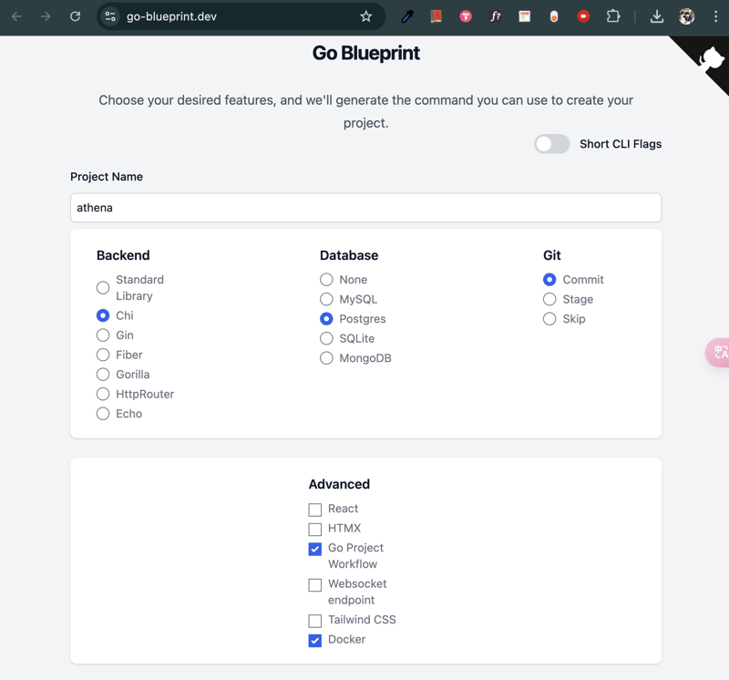View site information in address bar
Screen dimensions: 729x680
110,16
